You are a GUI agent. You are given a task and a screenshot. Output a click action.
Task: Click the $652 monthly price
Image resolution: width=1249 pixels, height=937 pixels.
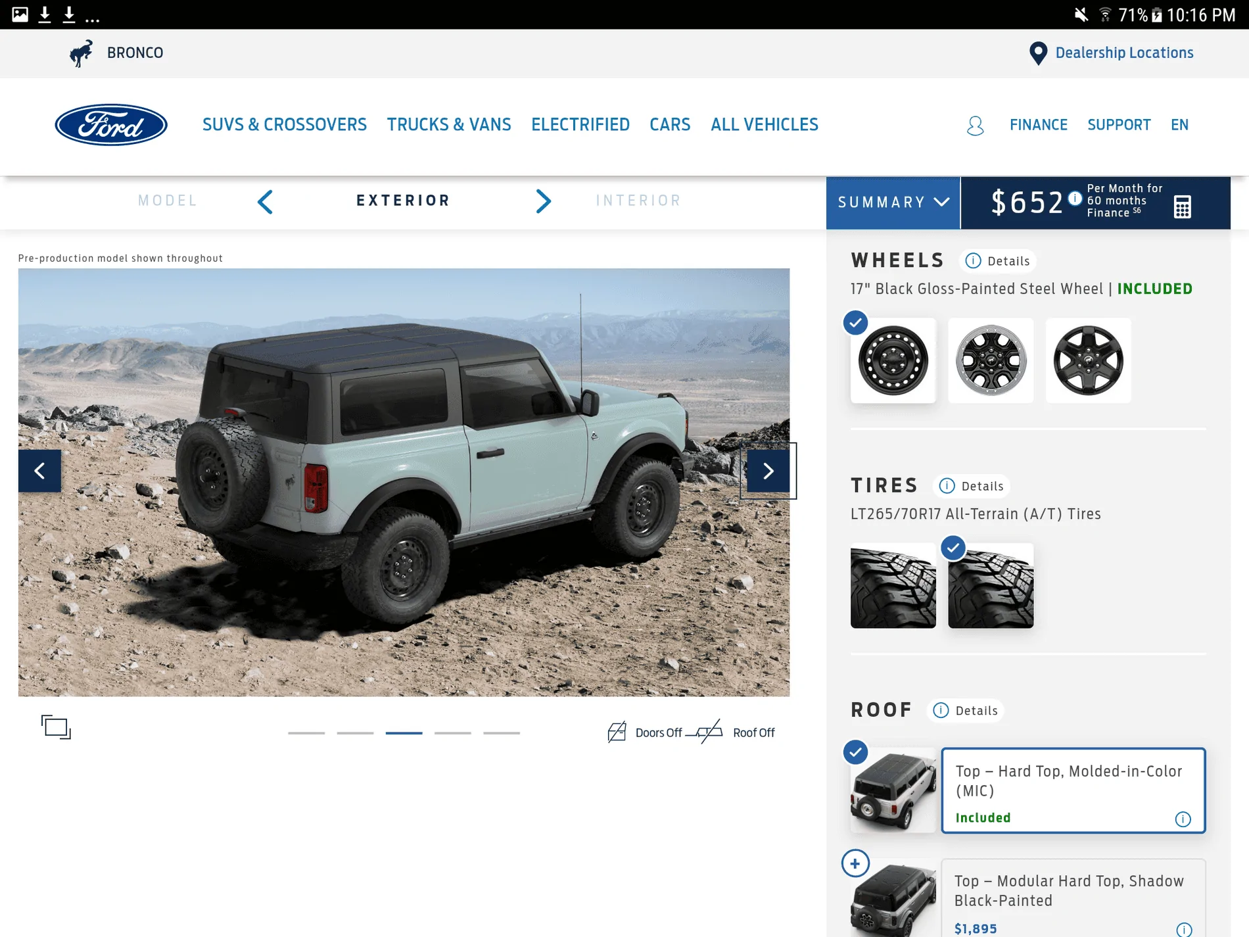(x=1027, y=203)
